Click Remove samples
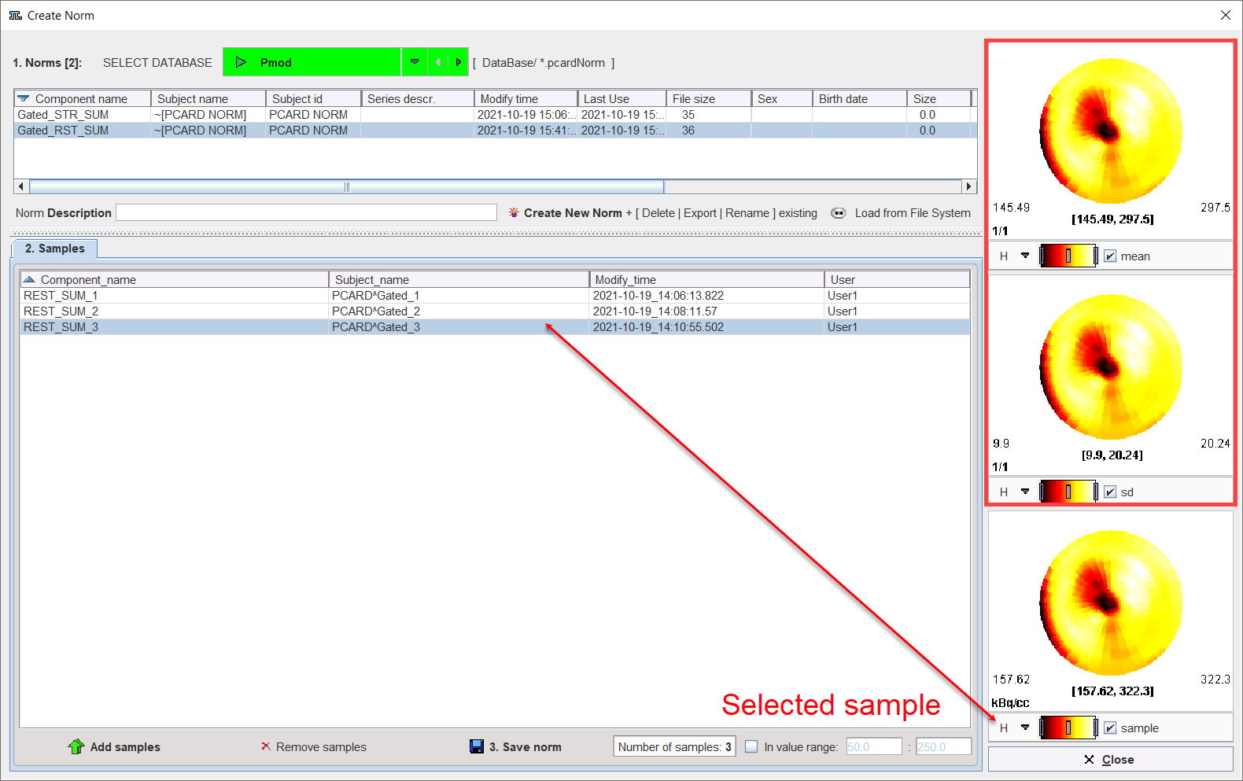 (321, 747)
